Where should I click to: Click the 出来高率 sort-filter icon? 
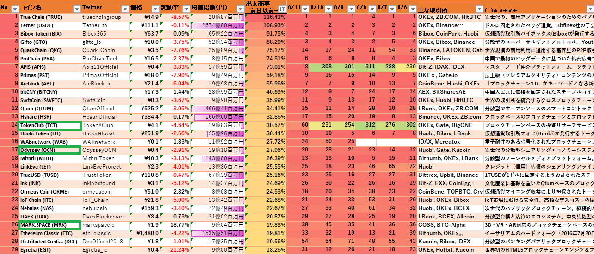click(282, 9)
